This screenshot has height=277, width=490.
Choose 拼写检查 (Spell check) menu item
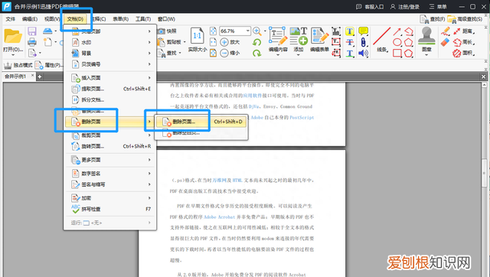[x=110, y=209]
